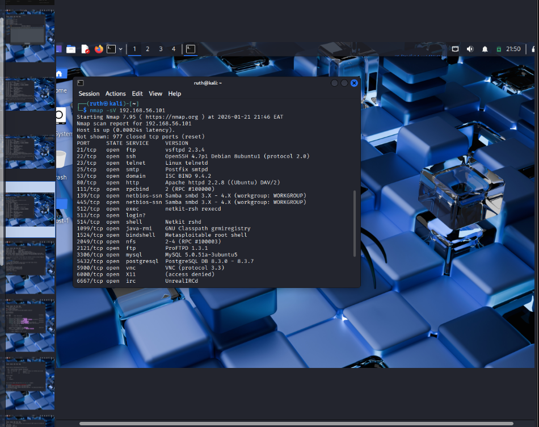Switch to workspace 4
The image size is (539, 427).
tap(174, 49)
